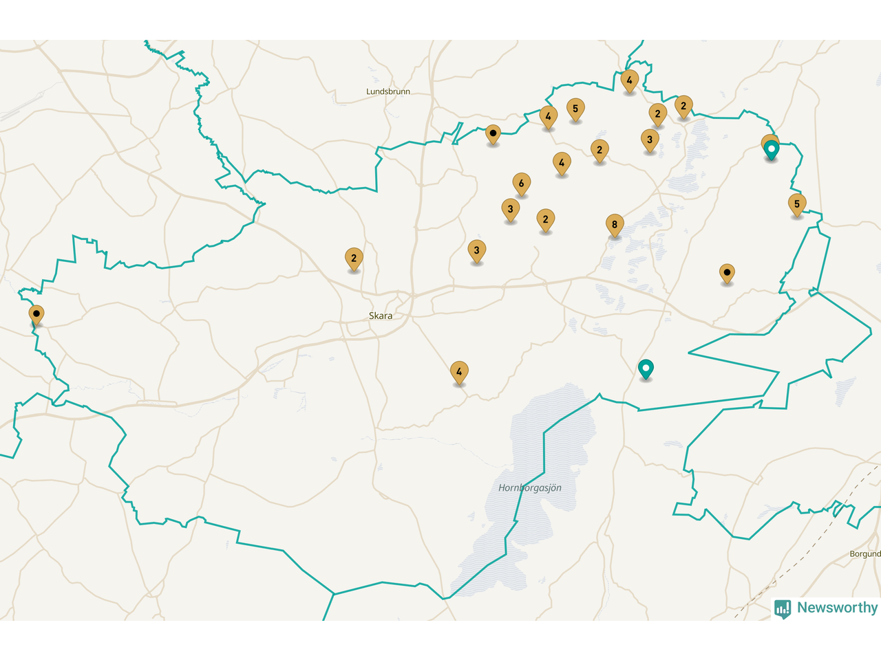The width and height of the screenshot is (881, 660).
Task: Select the cluster marker labeled 6
Action: (x=521, y=184)
